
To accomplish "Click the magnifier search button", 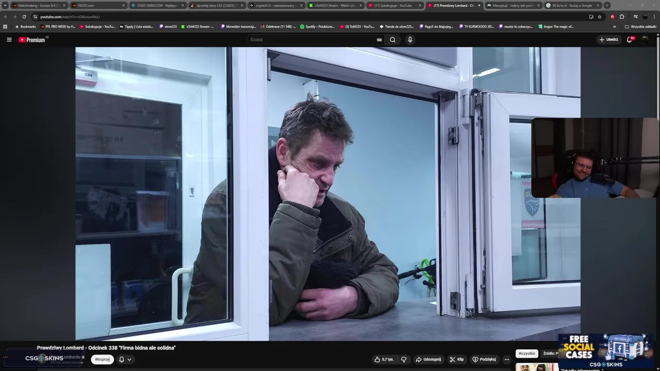I will 392,40.
